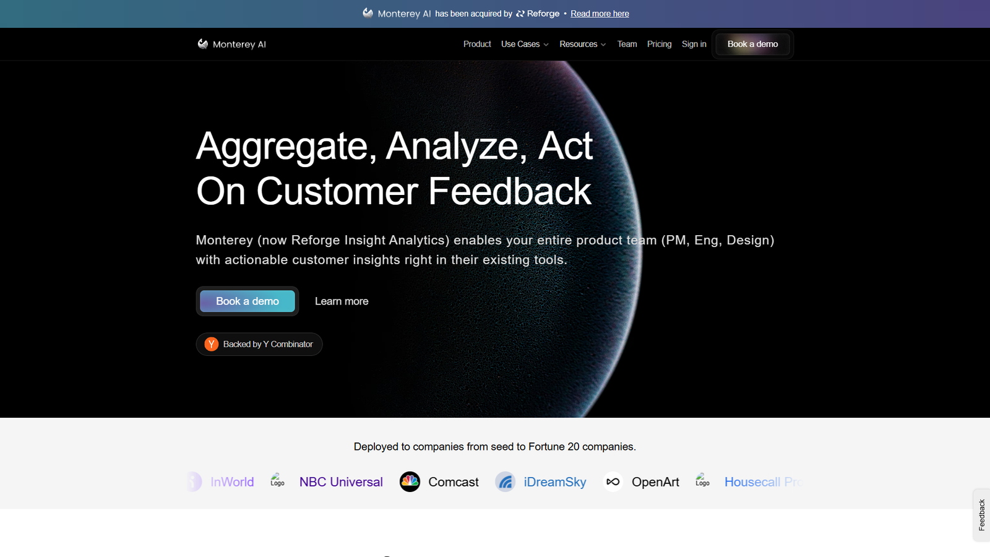Click the broken logo image before NBC Universal

tap(277, 480)
